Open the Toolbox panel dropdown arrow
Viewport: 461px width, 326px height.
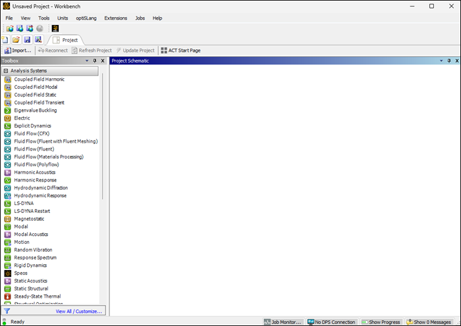87,60
